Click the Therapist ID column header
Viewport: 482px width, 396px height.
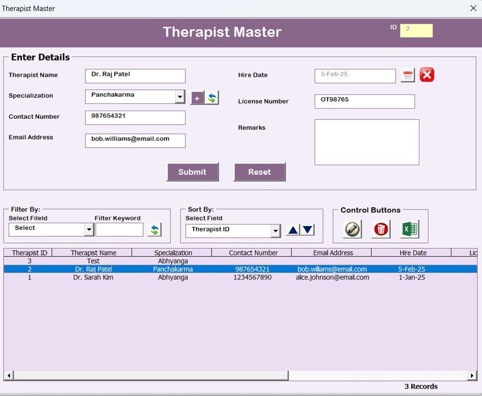[x=29, y=253]
